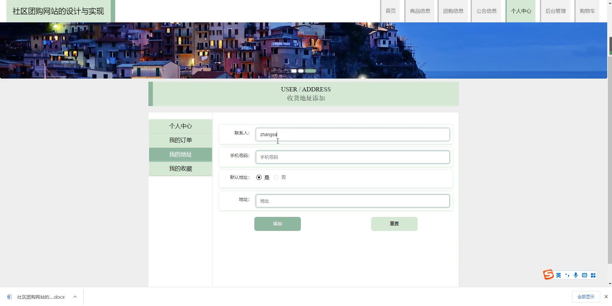The image size is (612, 306).
Task: Click the 默认地址 field label
Action: point(240,177)
